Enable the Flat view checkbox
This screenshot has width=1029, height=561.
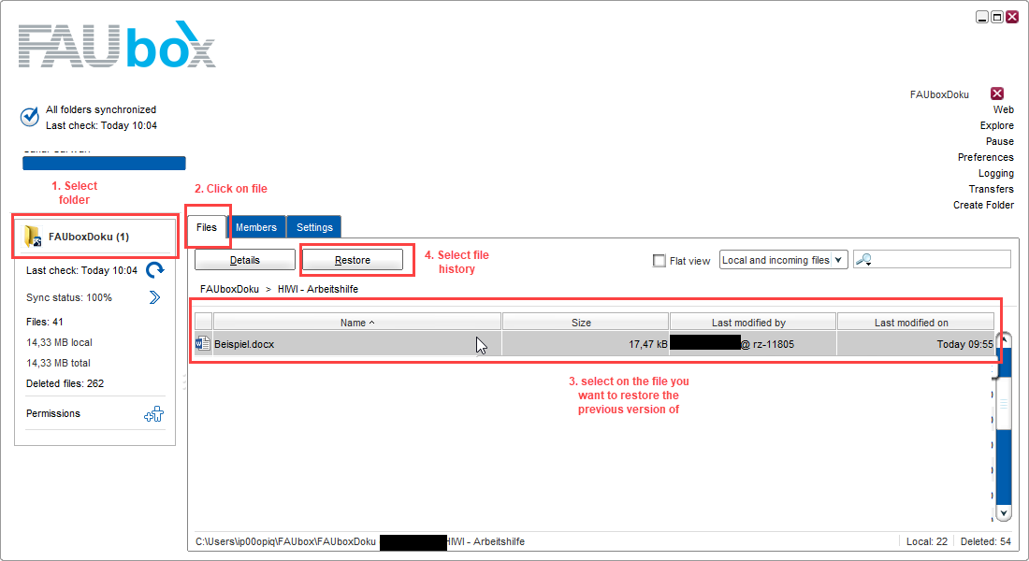point(659,261)
